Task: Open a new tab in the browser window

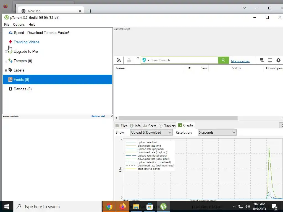Action: 90,11
